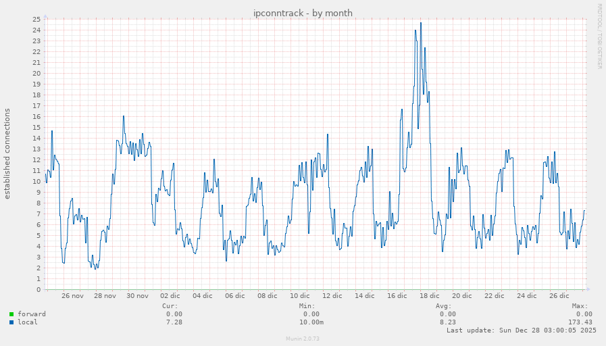The height and width of the screenshot is (346, 606).
Task: Click the "Cur:" column header
Action: (x=170, y=306)
